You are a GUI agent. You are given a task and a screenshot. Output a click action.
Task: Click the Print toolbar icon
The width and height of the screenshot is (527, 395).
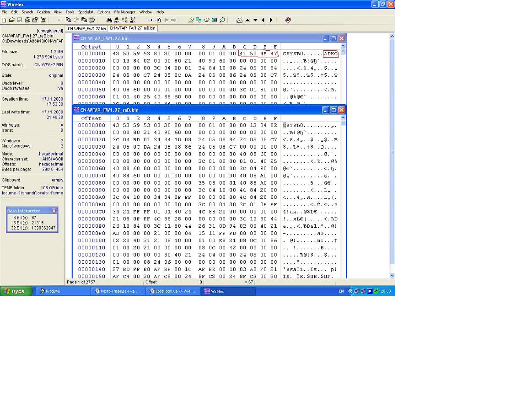click(27, 20)
